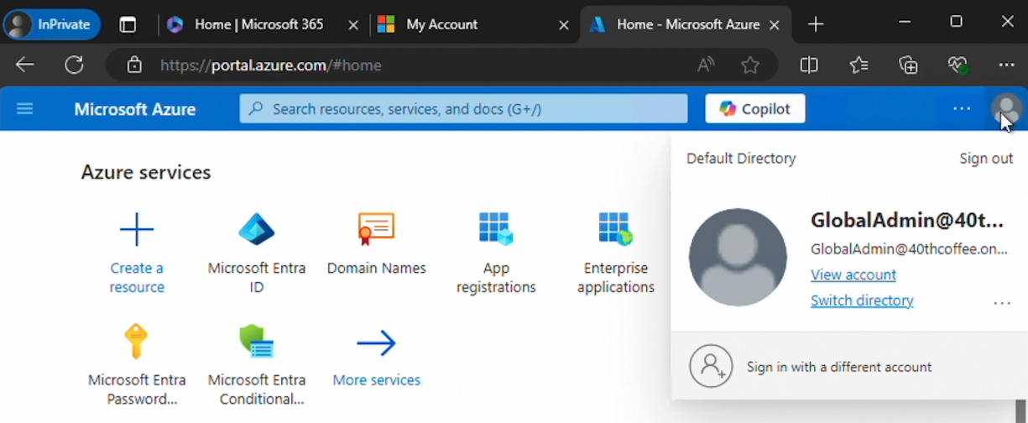Open the split screen icon
This screenshot has width=1028, height=423.
click(809, 65)
